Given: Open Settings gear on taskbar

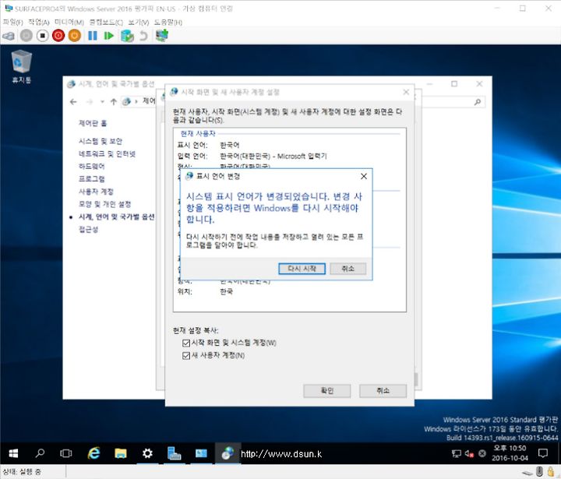Looking at the screenshot, I should click(x=147, y=453).
